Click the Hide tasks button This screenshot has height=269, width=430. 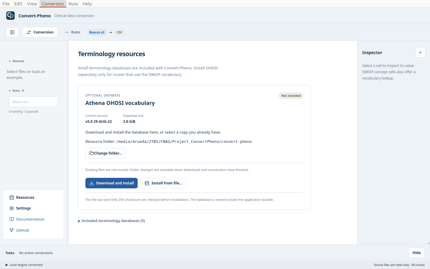pos(417,253)
